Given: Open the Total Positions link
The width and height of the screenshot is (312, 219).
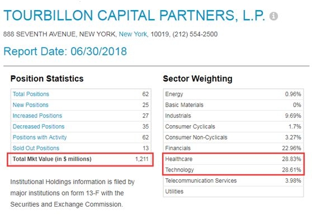Looking at the screenshot, I should point(31,94).
